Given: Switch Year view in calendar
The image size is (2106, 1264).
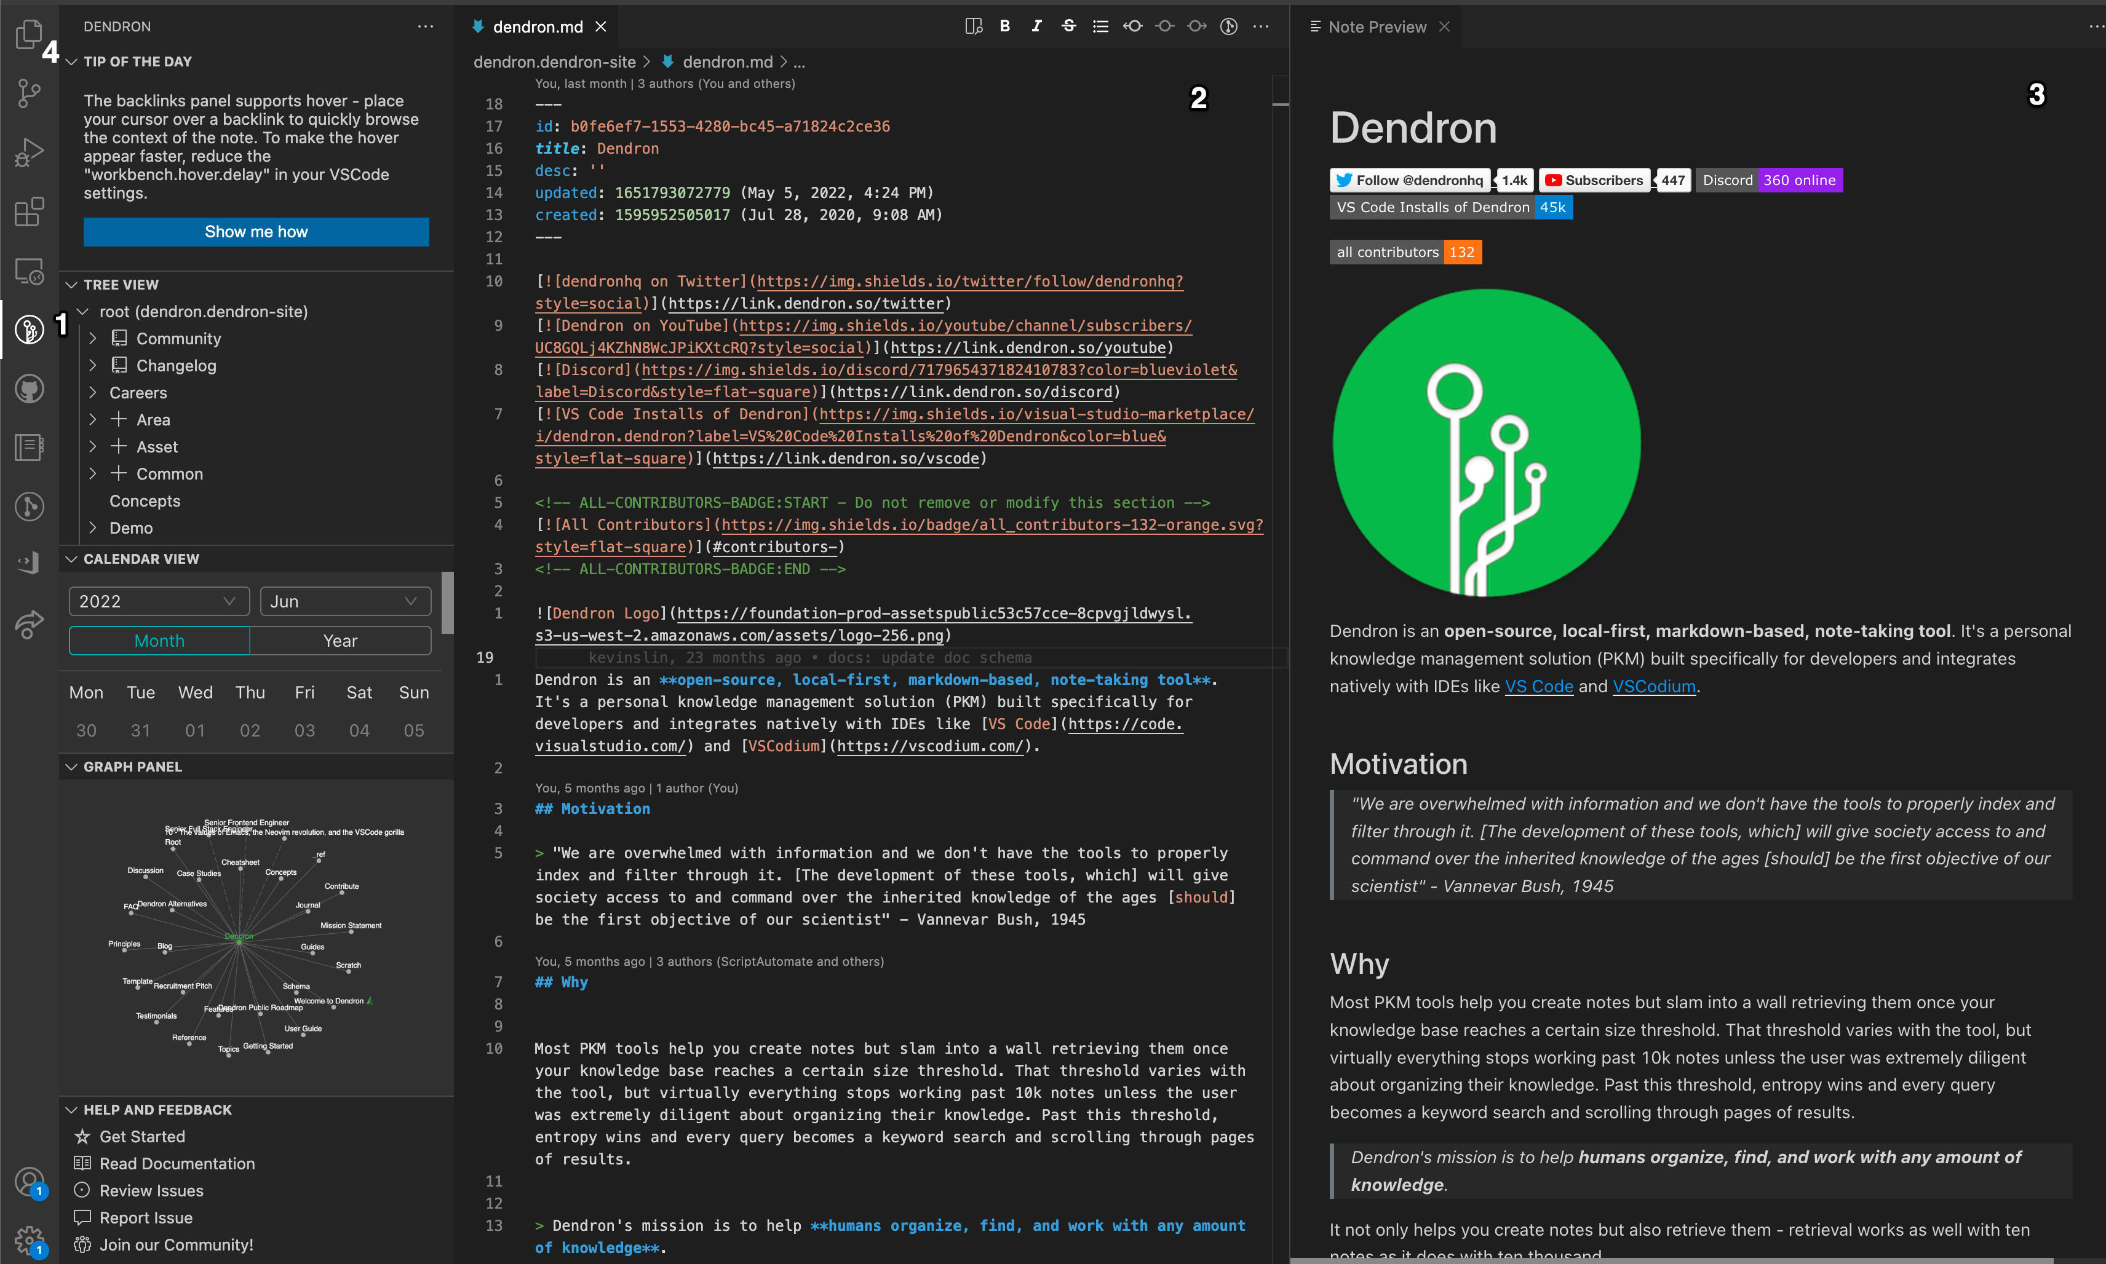Looking at the screenshot, I should click(338, 640).
